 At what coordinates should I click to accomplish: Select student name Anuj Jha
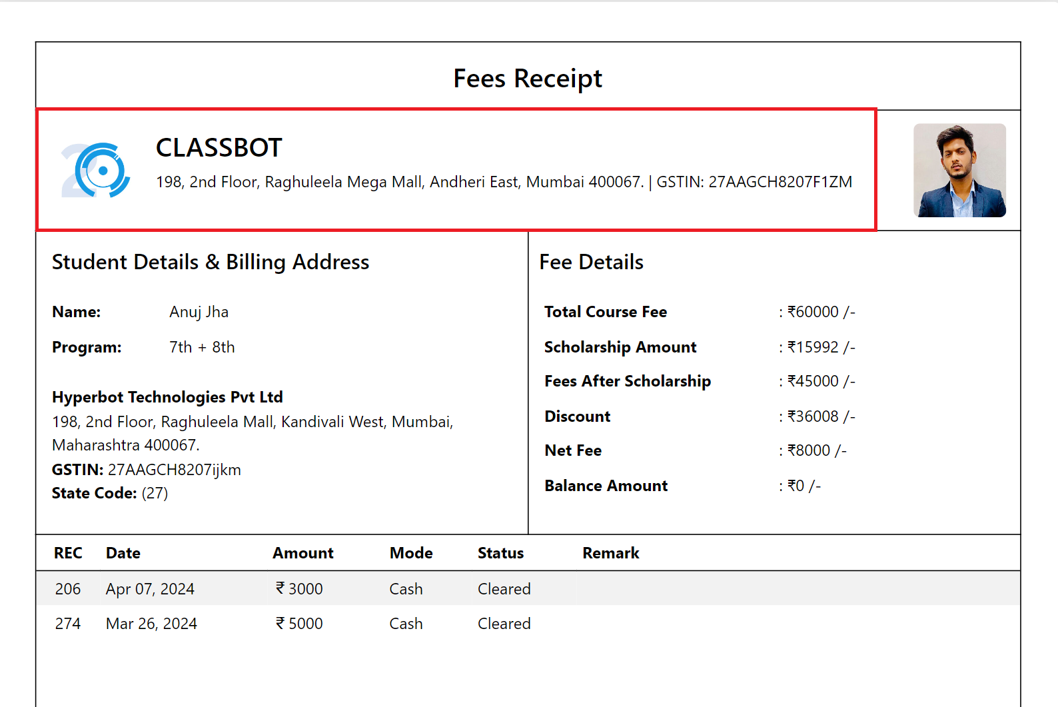click(x=199, y=312)
